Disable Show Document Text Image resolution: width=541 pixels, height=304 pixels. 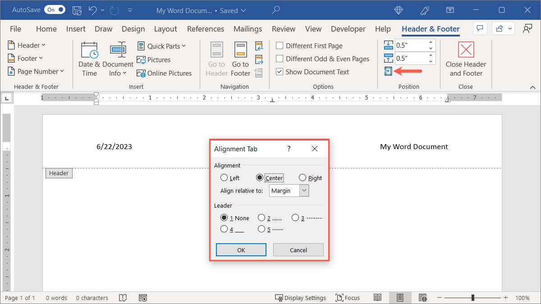pyautogui.click(x=279, y=72)
